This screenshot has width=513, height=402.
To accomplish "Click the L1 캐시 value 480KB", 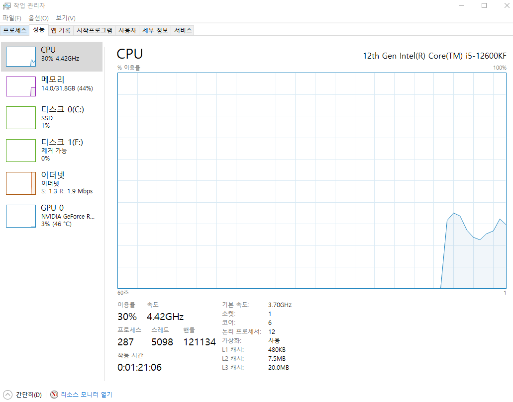I will coord(277,350).
